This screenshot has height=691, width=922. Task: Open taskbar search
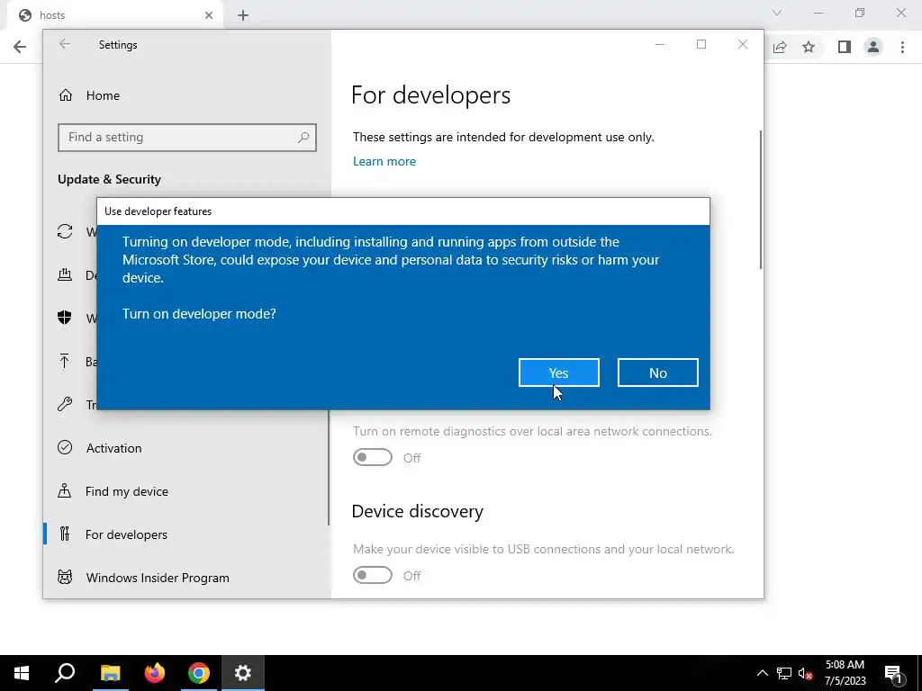pyautogui.click(x=65, y=673)
